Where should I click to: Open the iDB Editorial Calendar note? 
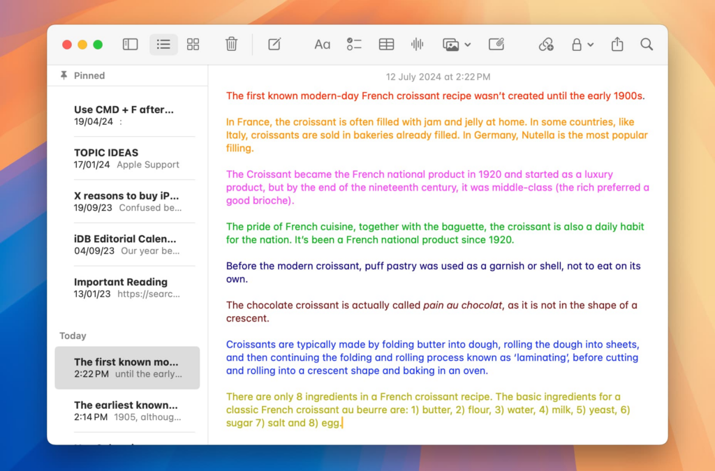[126, 244]
